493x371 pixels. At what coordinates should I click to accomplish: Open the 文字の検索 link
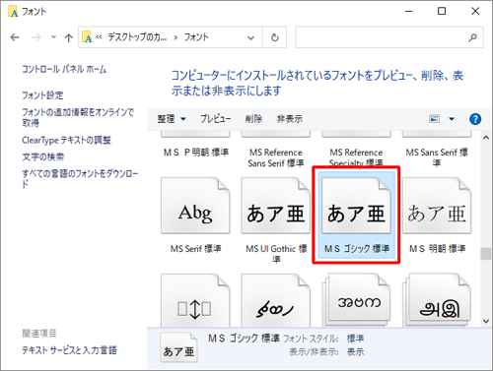(42, 156)
